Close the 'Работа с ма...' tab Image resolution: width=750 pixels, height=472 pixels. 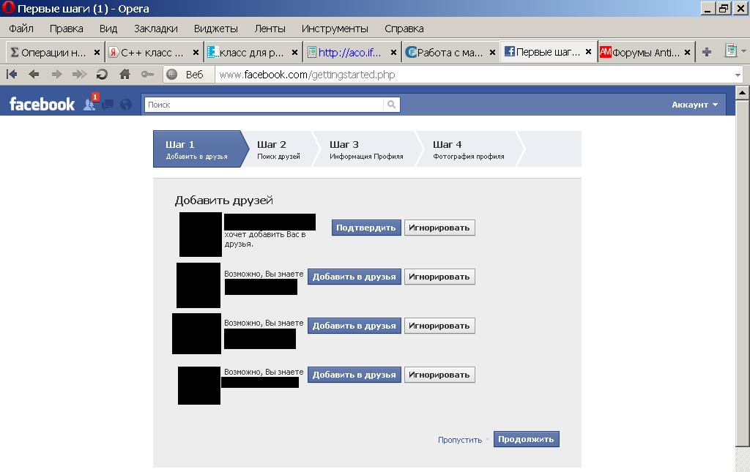click(492, 53)
